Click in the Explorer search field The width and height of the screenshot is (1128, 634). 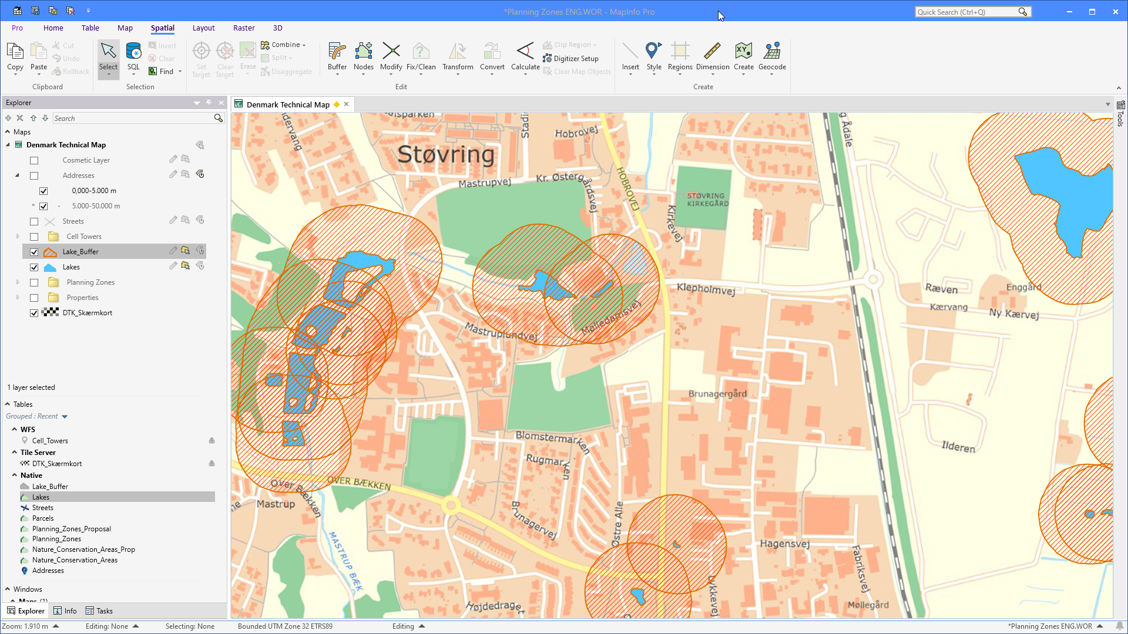pos(133,118)
